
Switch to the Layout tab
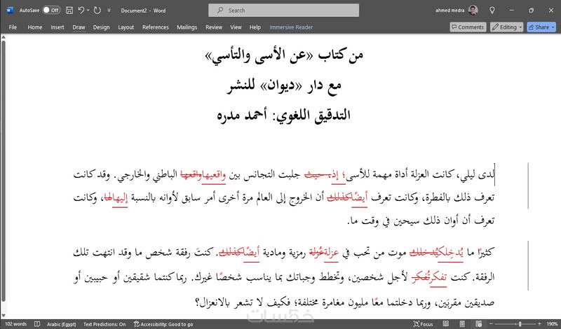pyautogui.click(x=126, y=27)
